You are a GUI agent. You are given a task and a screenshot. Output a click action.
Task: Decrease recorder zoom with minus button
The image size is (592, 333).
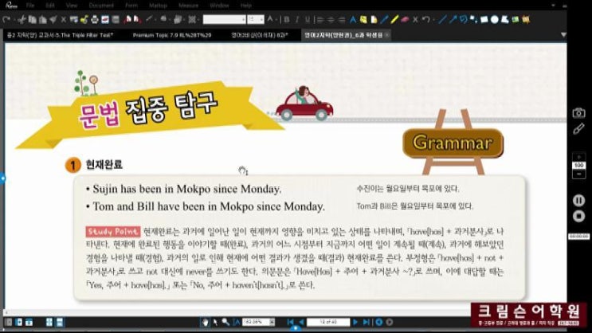point(578,174)
